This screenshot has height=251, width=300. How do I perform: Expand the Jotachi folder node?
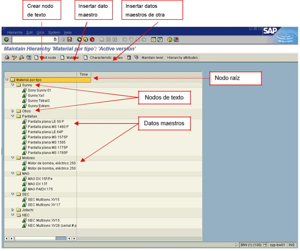[x=13, y=210]
